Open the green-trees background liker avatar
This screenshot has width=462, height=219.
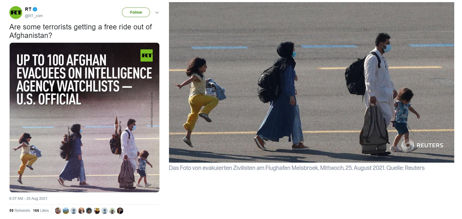[112, 211]
